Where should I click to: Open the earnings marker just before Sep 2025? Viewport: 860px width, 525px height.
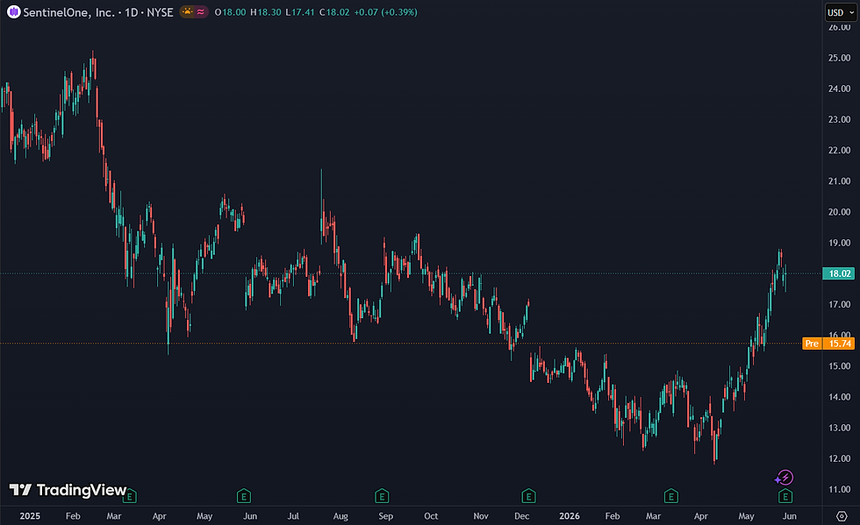pyautogui.click(x=382, y=496)
